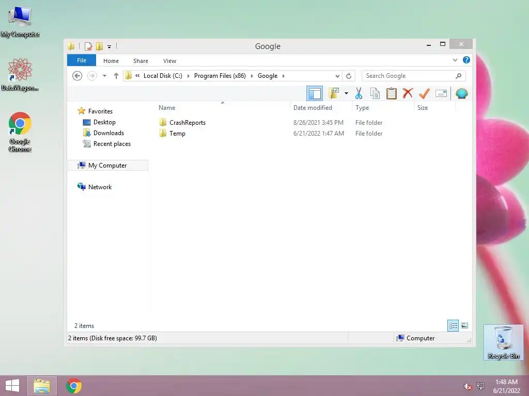Select Network in the navigation pane
The width and height of the screenshot is (529, 396).
click(x=100, y=187)
